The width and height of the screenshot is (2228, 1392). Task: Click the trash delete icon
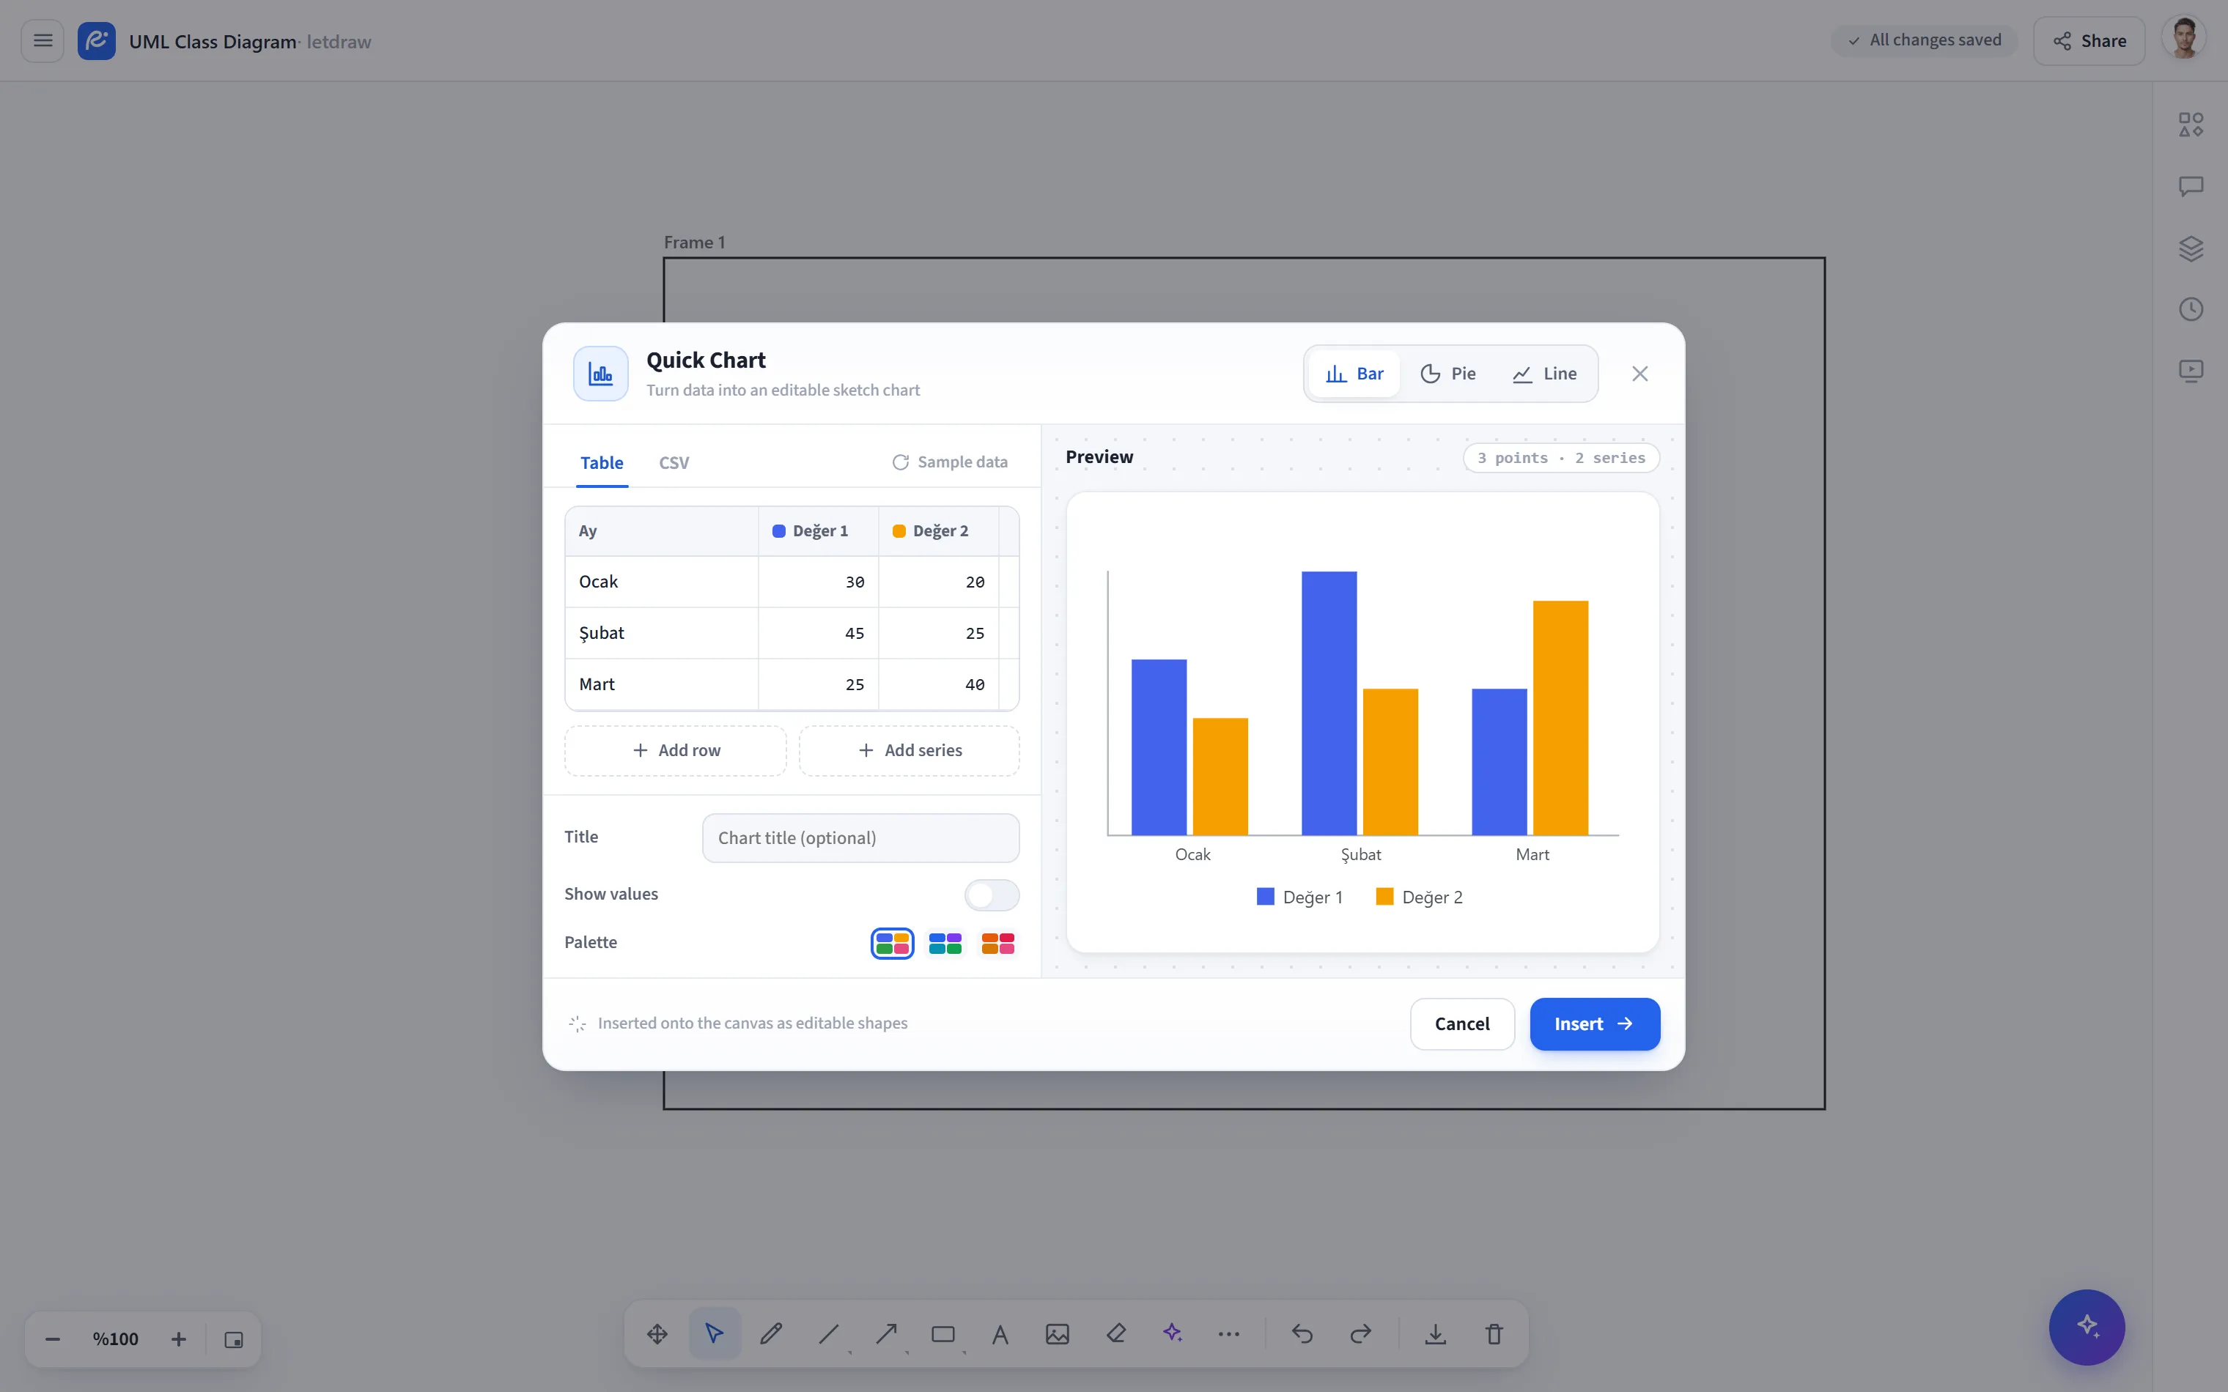coord(1494,1333)
